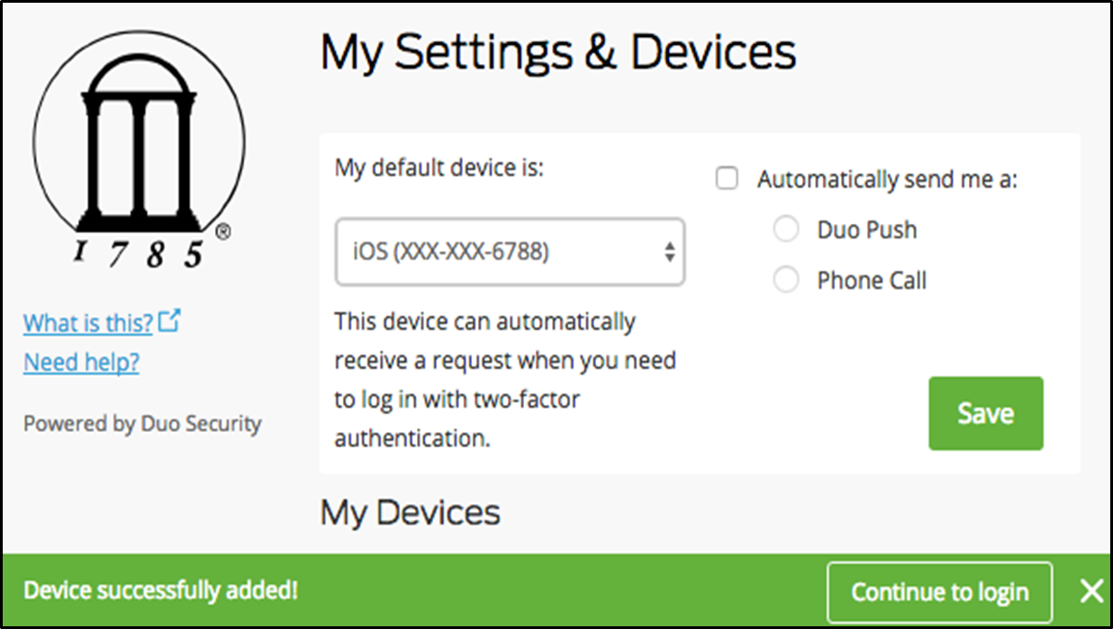Click the Duo Push label text

[x=867, y=229]
